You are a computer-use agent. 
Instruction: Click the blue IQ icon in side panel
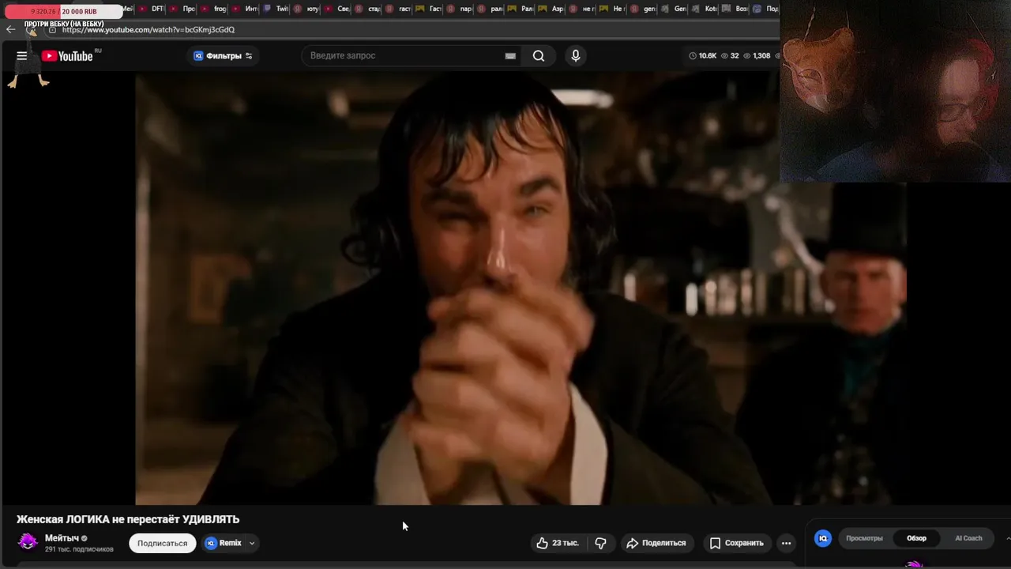point(823,538)
